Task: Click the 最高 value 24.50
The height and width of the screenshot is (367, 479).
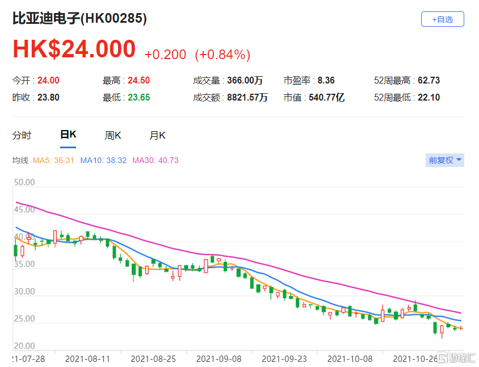Action: click(x=138, y=81)
